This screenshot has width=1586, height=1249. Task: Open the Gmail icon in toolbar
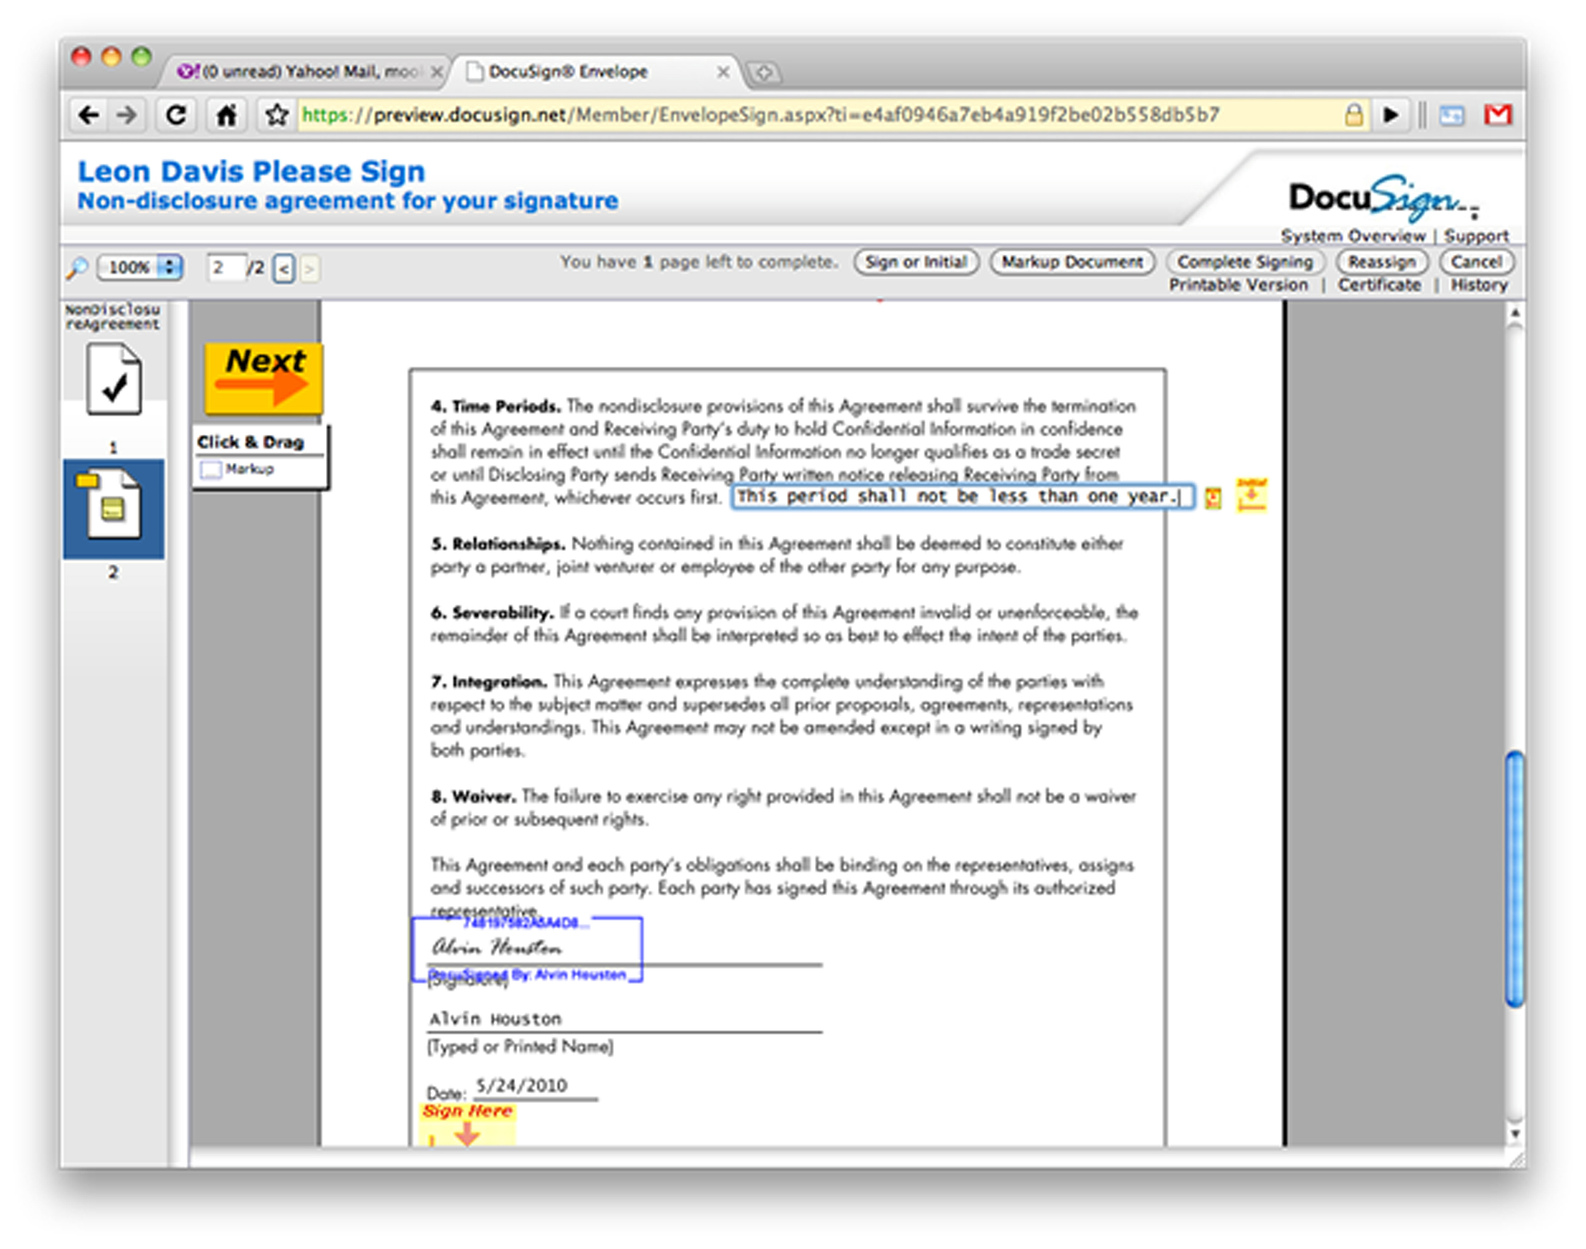coord(1497,115)
